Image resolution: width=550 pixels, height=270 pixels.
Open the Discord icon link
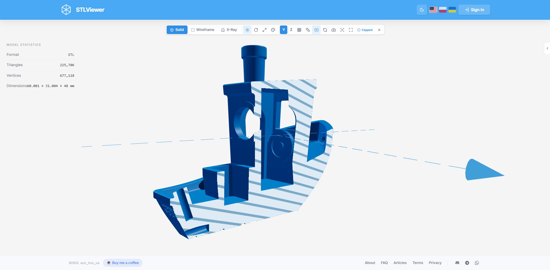point(457,263)
